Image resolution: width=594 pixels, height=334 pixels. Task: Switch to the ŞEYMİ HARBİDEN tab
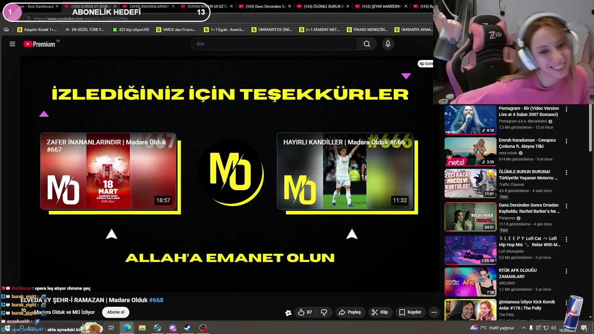[x=381, y=6]
